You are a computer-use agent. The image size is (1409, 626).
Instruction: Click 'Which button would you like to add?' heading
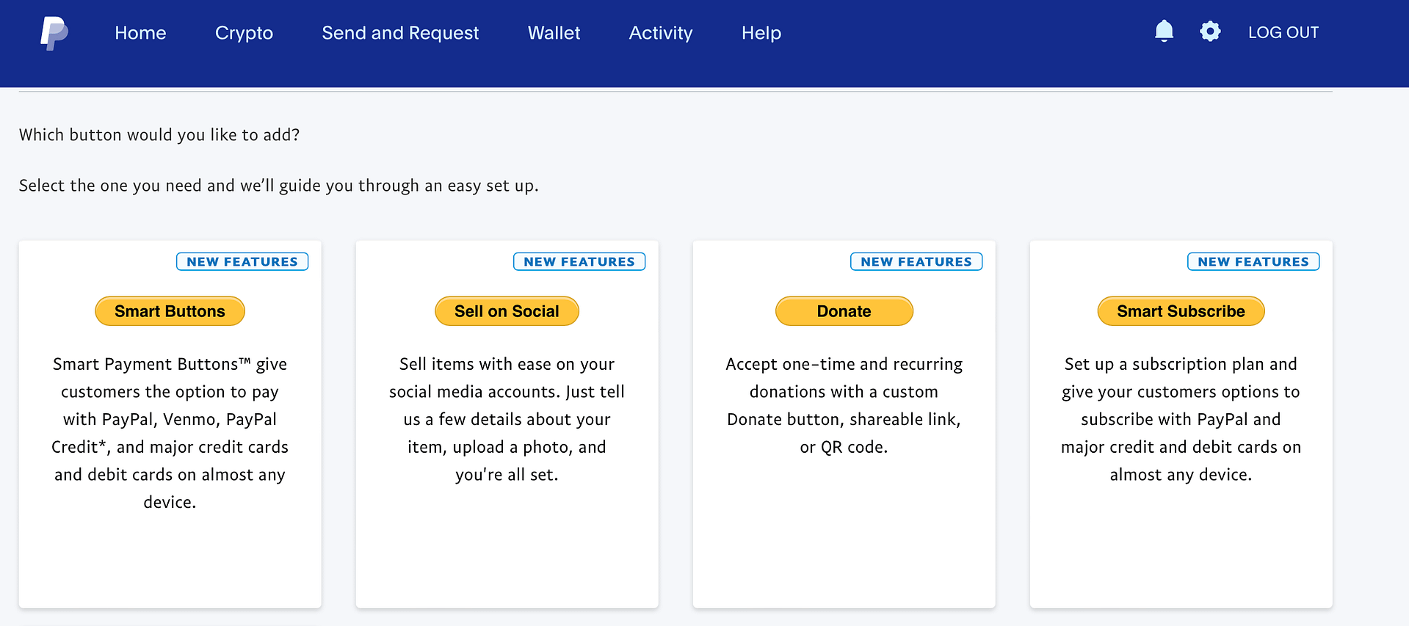pyautogui.click(x=159, y=135)
